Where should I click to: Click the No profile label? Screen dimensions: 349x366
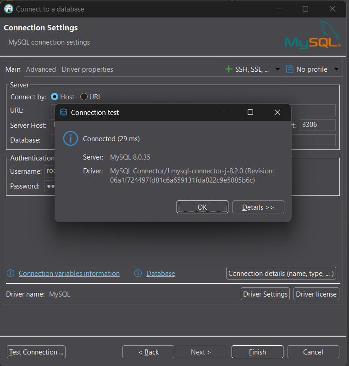pos(312,69)
